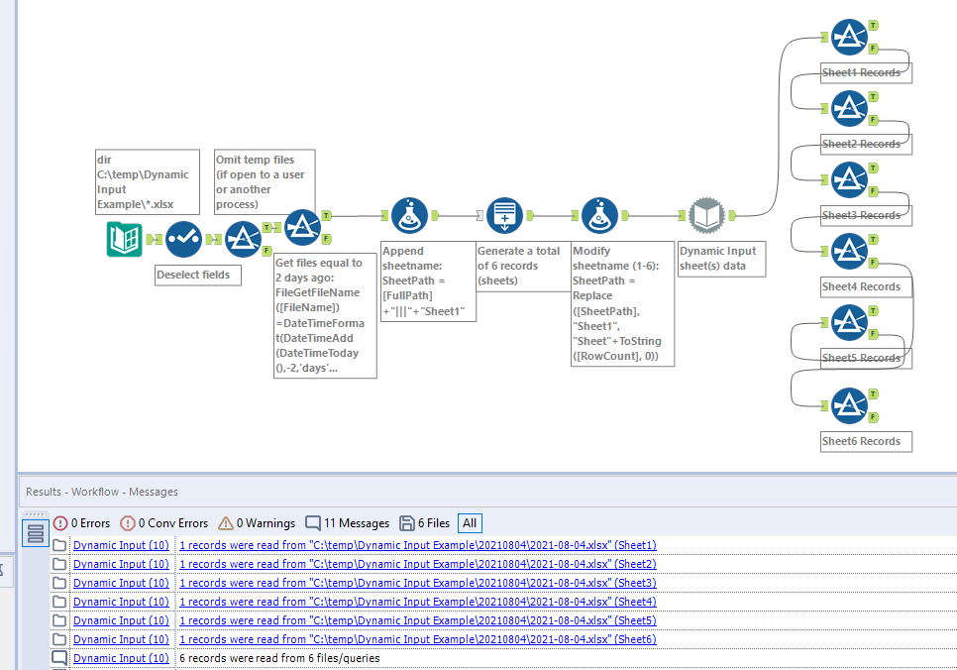Select the Sheet5 Records filter tool
Viewport: 957px width, 670px height.
(x=849, y=323)
